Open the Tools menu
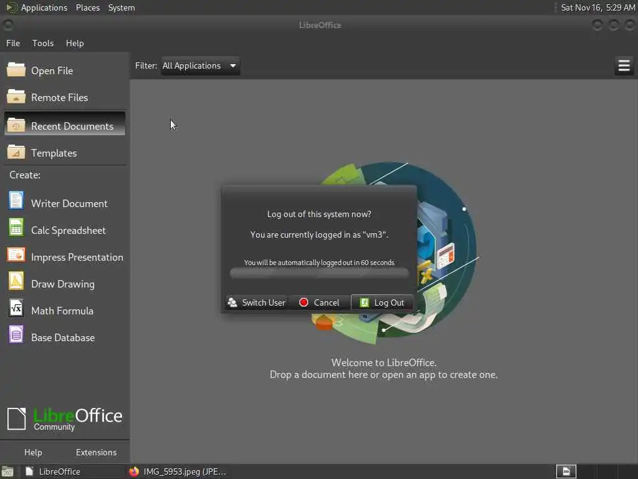 click(x=43, y=43)
